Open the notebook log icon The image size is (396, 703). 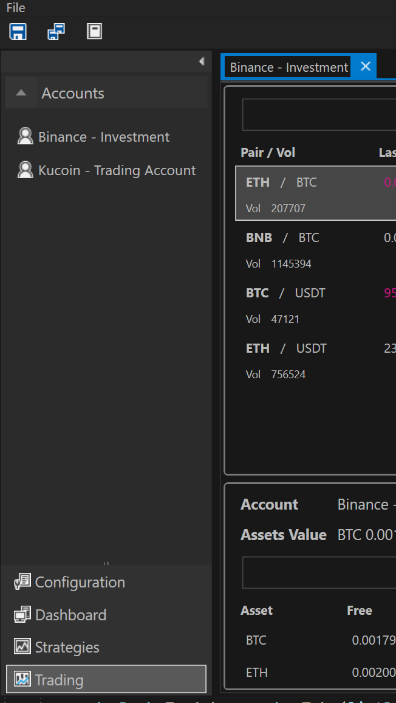94,32
